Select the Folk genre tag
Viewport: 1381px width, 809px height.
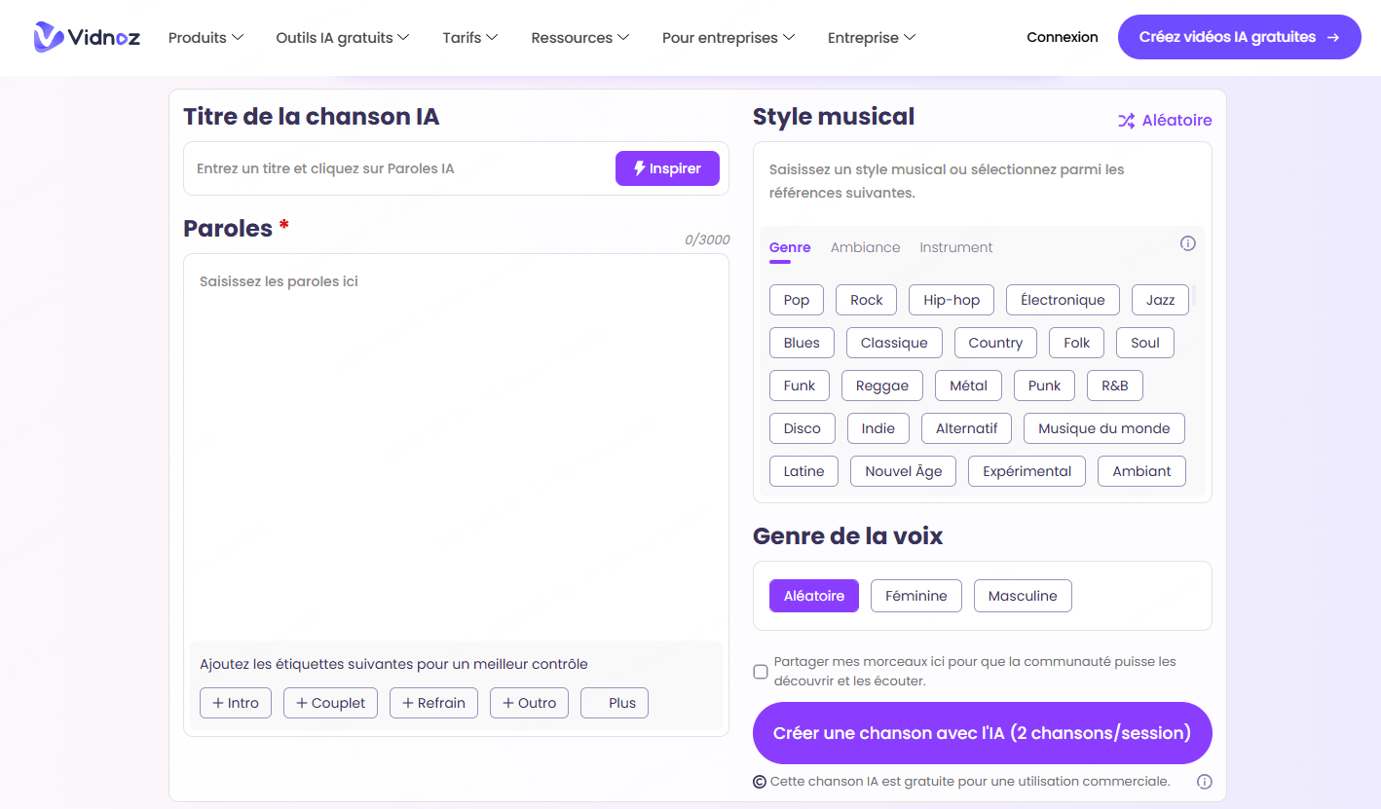pos(1076,343)
